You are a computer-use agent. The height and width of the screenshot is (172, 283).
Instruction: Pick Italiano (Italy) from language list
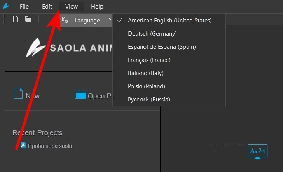(145, 73)
